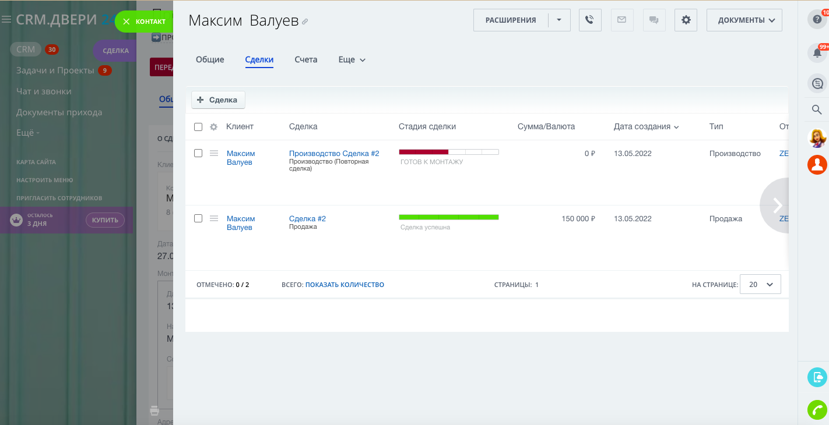This screenshot has height=425, width=829.
Task: Click the call contact phone icon
Action: (x=590, y=20)
